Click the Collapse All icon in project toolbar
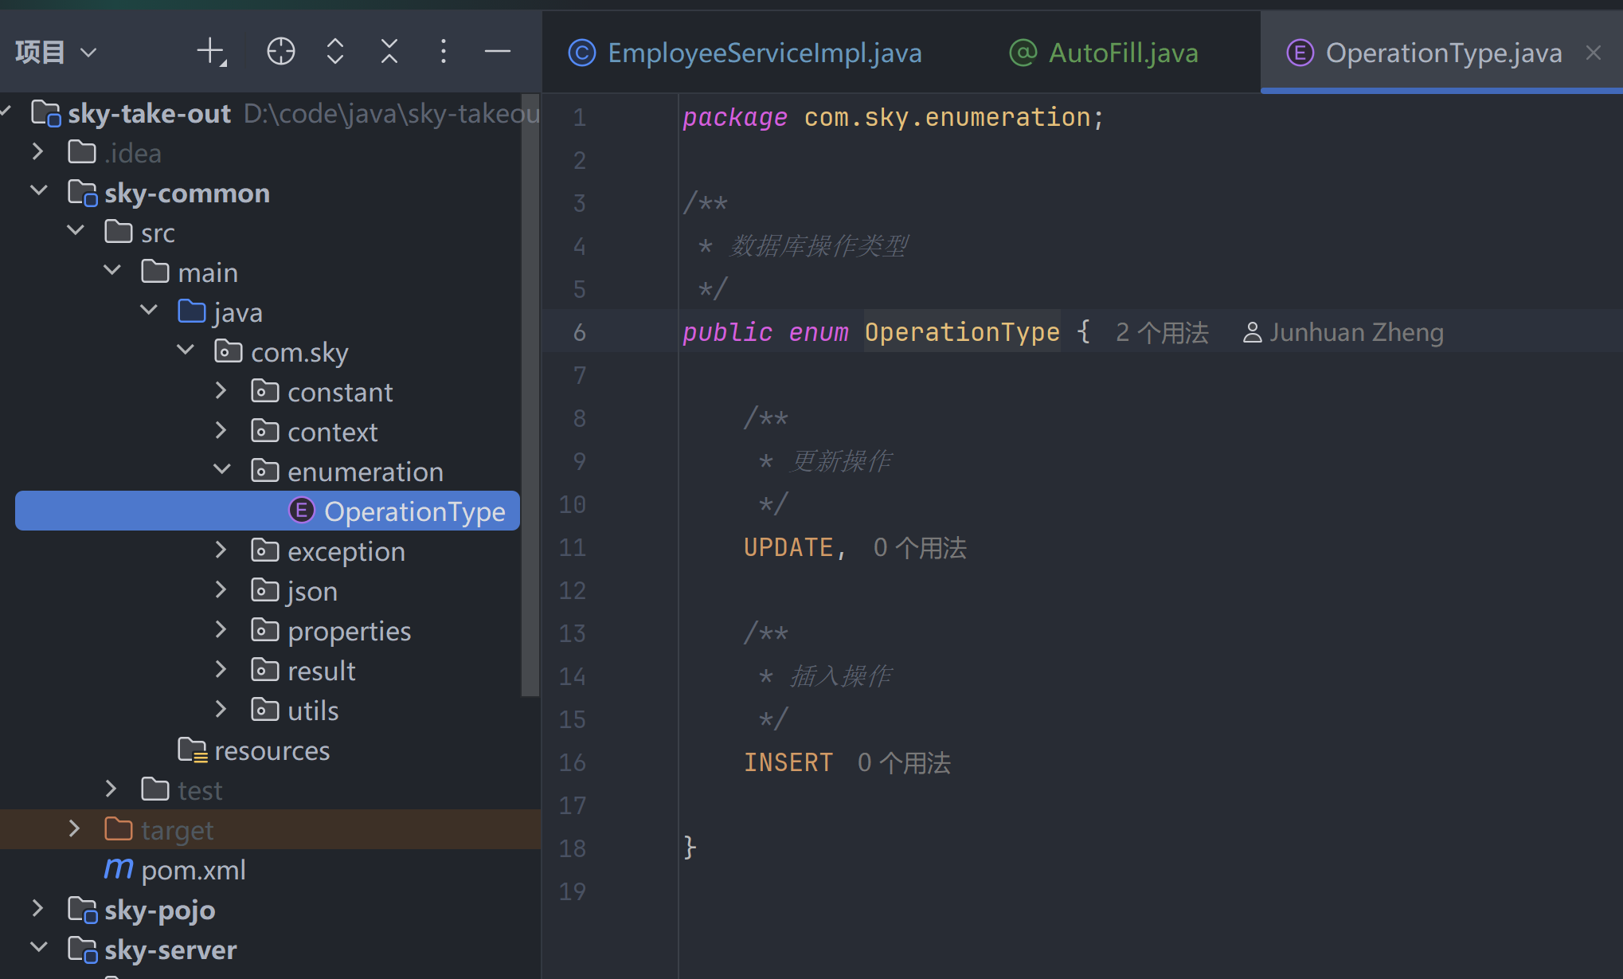 point(389,52)
